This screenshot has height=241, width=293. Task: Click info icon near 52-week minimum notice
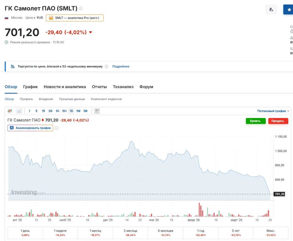coord(106,67)
